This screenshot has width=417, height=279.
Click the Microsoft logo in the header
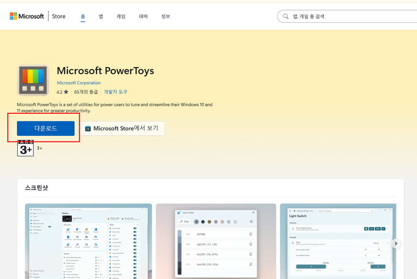(x=26, y=16)
